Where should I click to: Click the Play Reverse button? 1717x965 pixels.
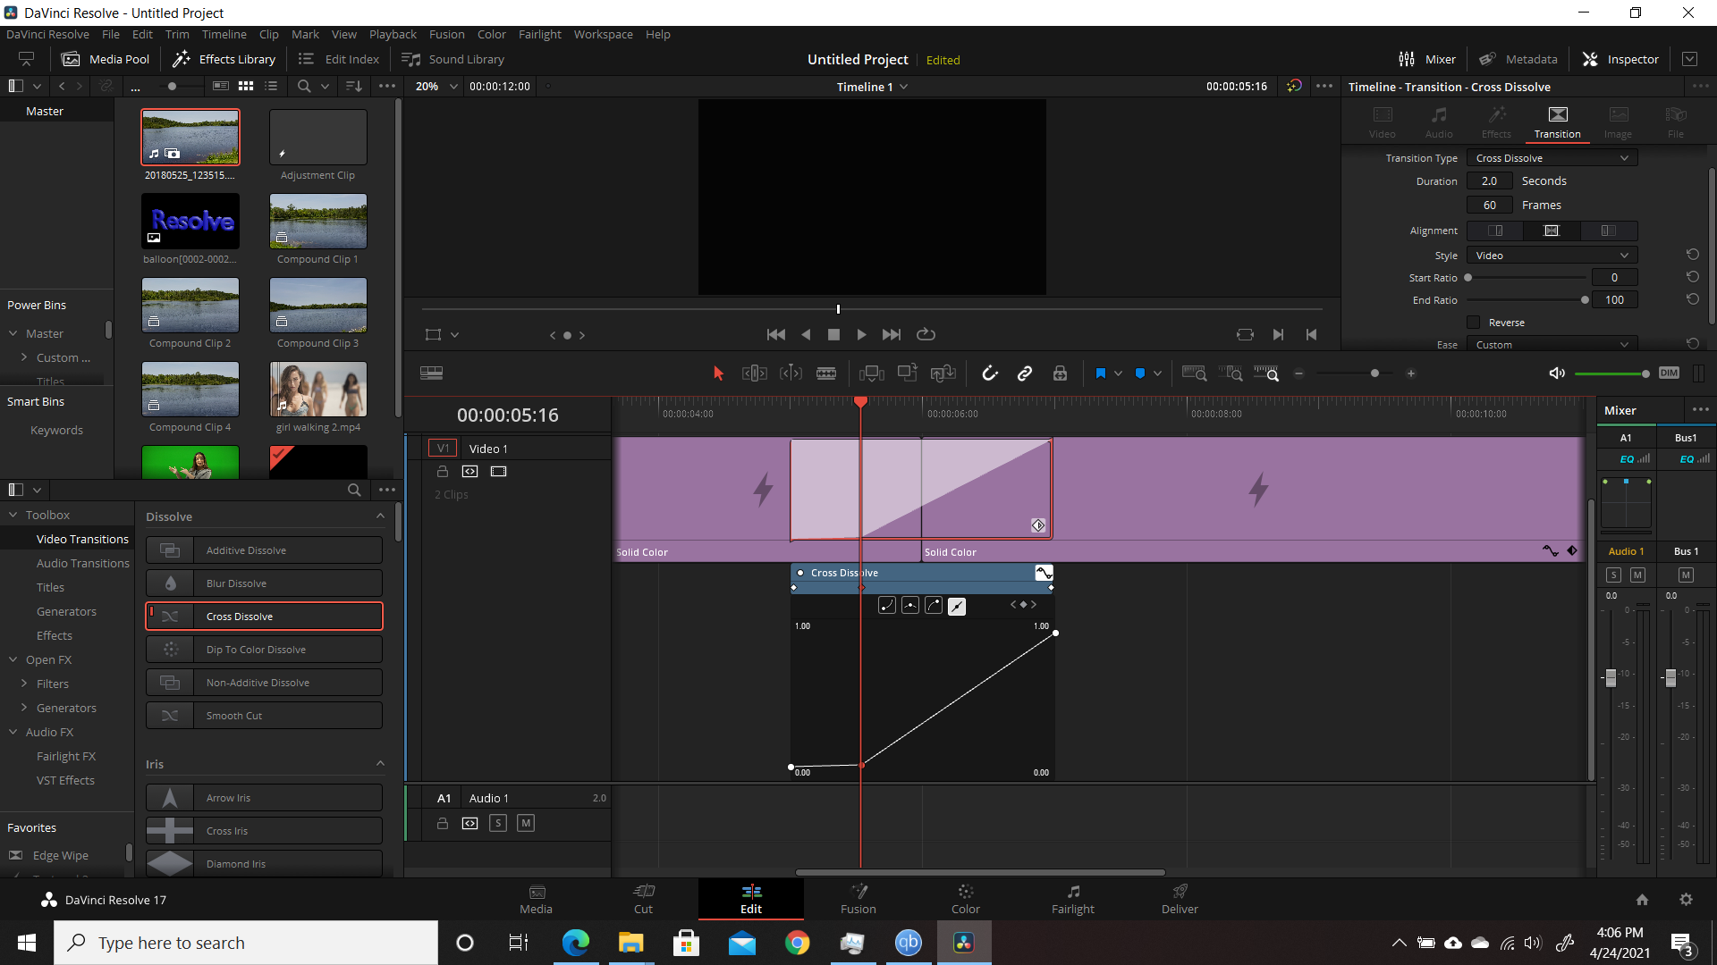(806, 334)
